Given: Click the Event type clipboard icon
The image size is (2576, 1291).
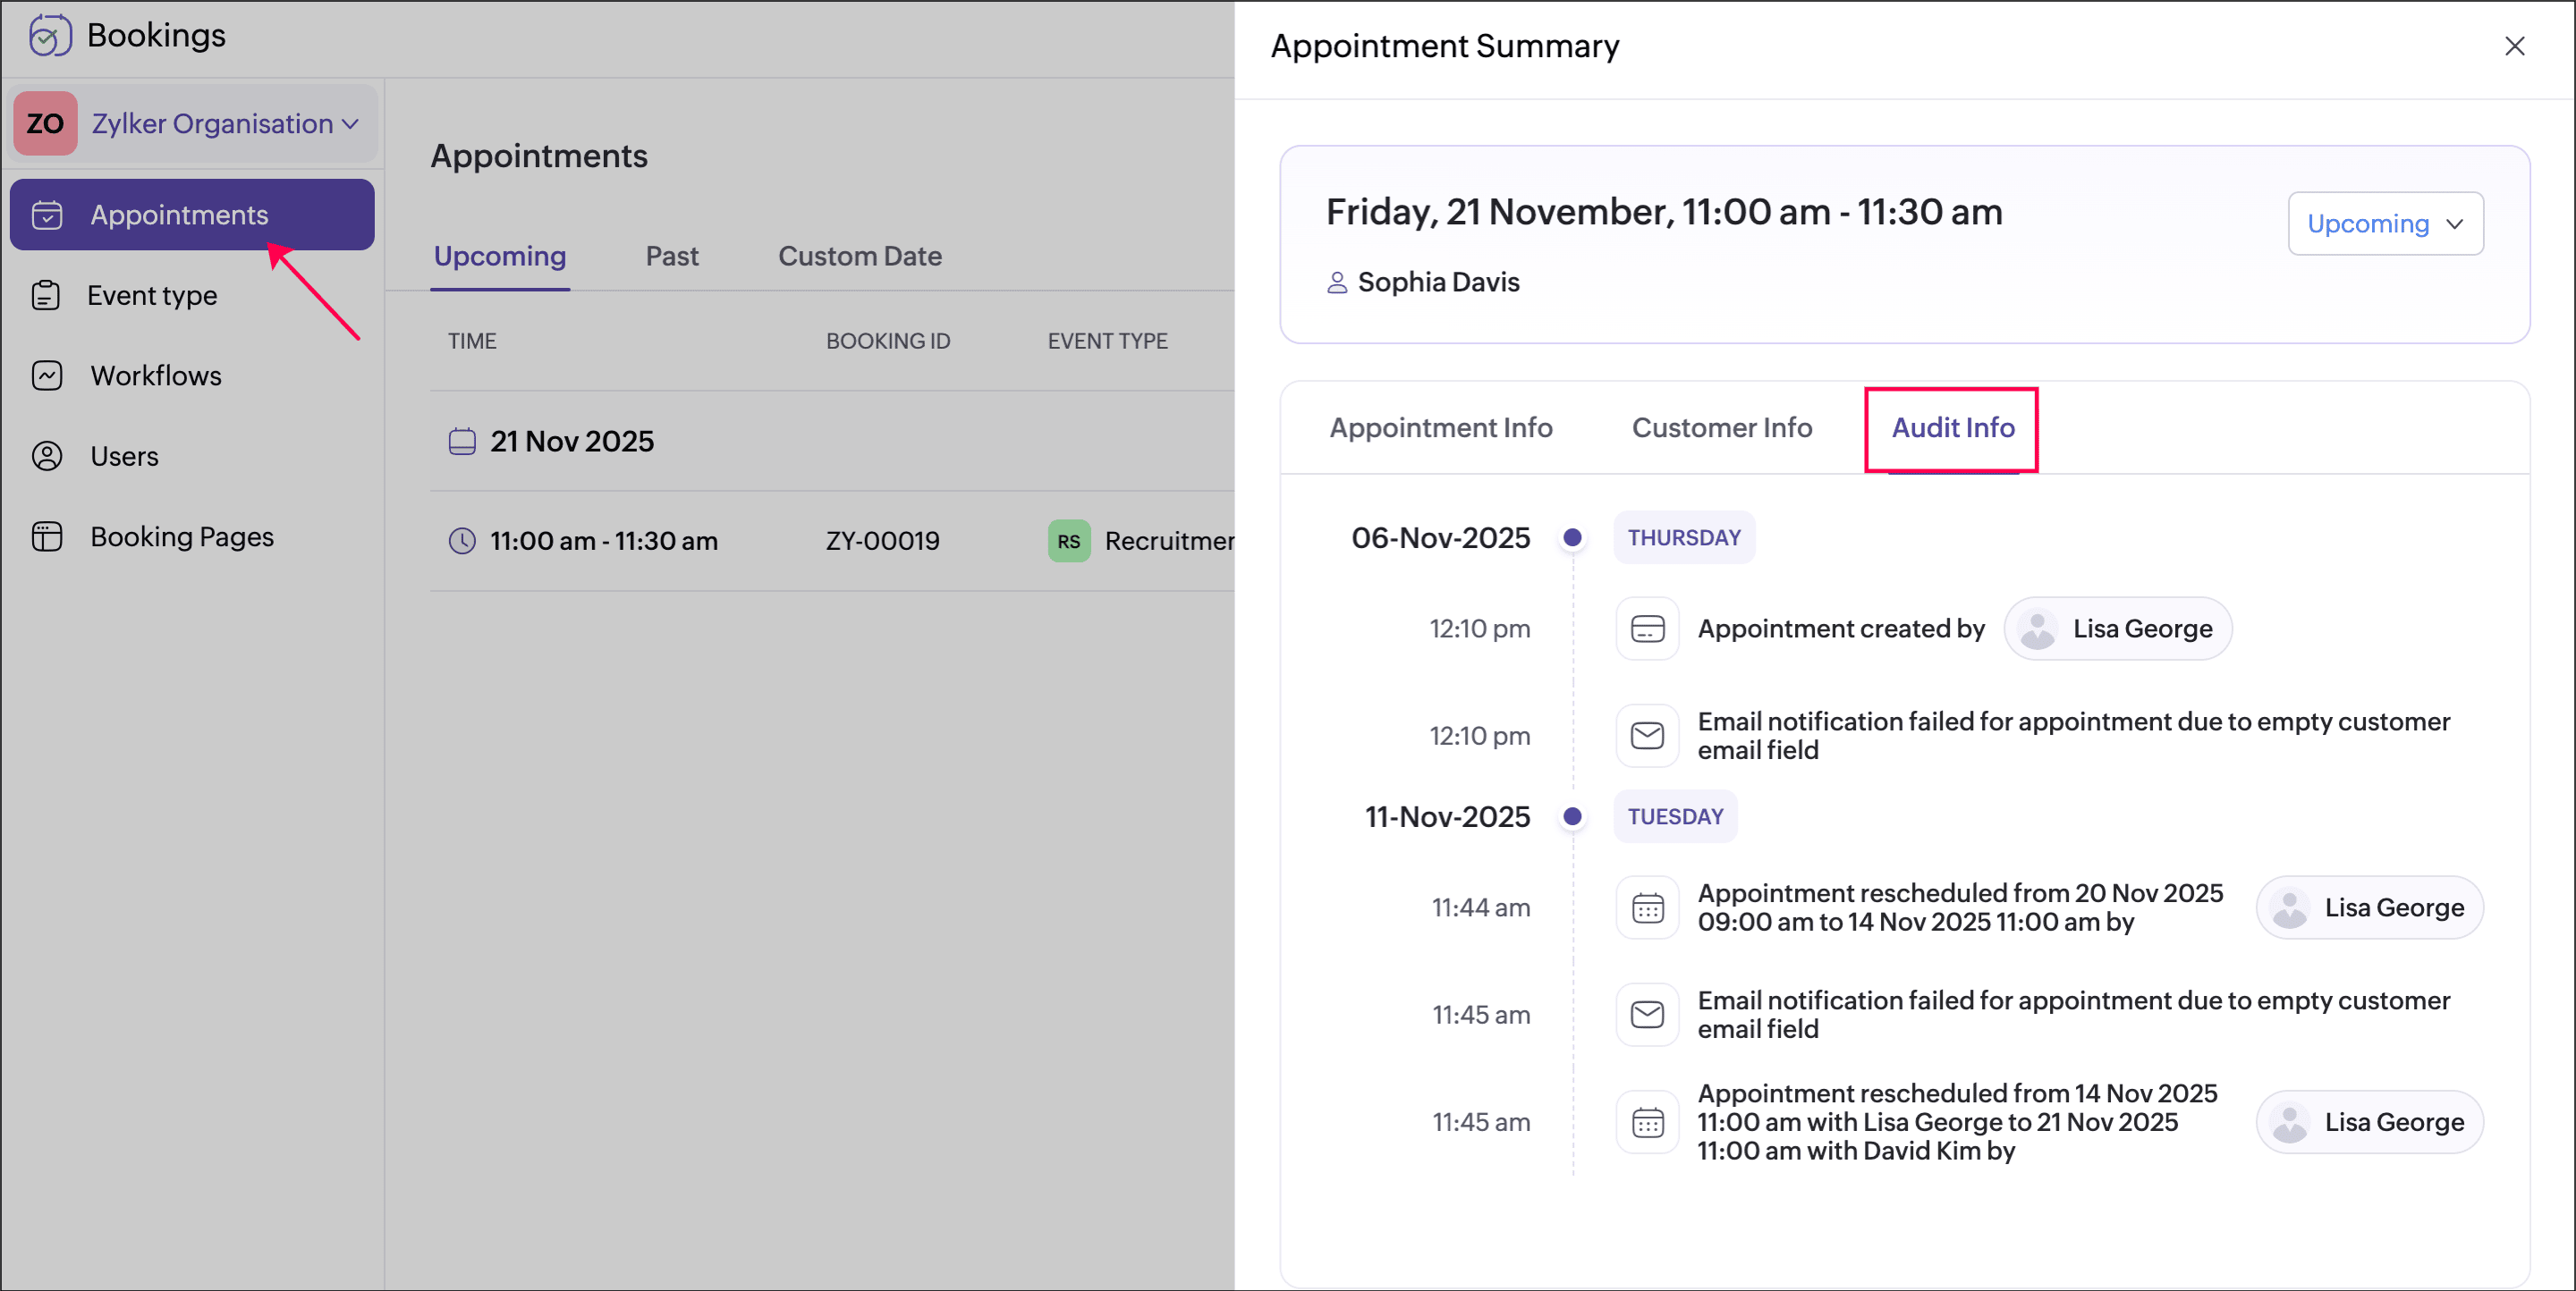Looking at the screenshot, I should click(46, 296).
